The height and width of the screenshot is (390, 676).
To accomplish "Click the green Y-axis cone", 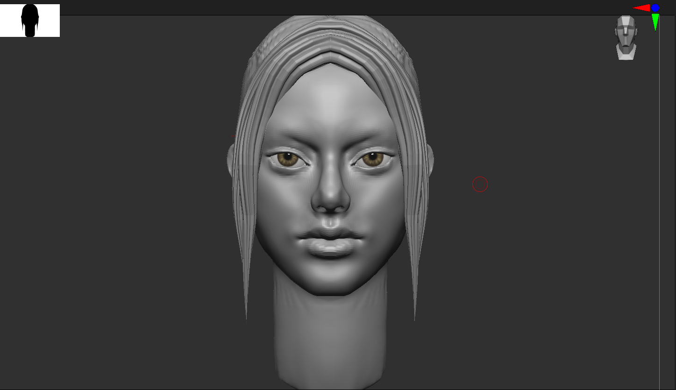I will [x=655, y=21].
